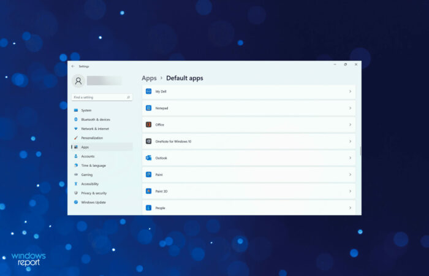Screen dimensions: 429x276
Task: Click the user profile avatar
Action: coord(78,81)
